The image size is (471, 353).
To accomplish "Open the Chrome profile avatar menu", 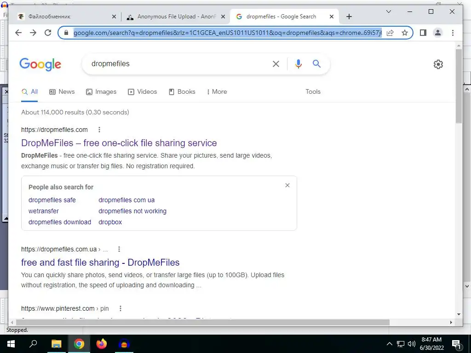I will [x=438, y=33].
